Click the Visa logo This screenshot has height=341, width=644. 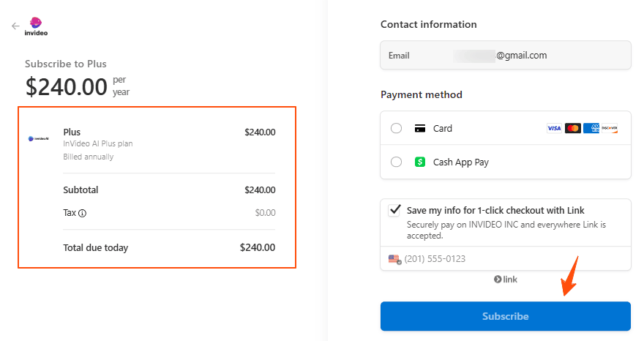click(554, 128)
